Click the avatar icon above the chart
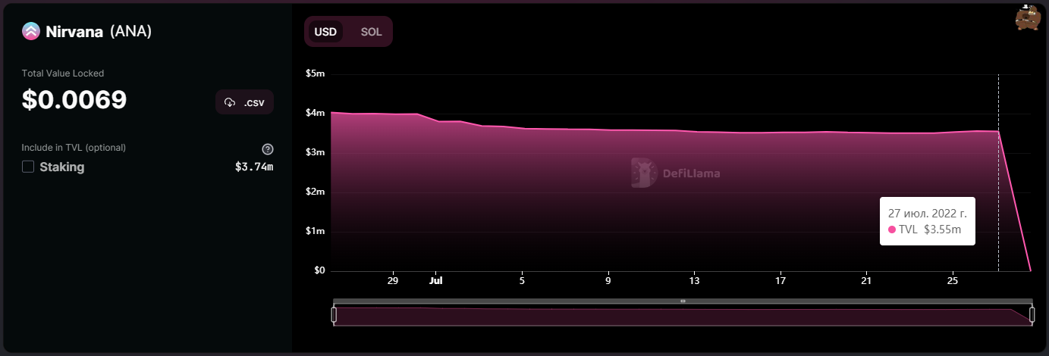Screen dimensions: 1049x356 (x=1028, y=18)
